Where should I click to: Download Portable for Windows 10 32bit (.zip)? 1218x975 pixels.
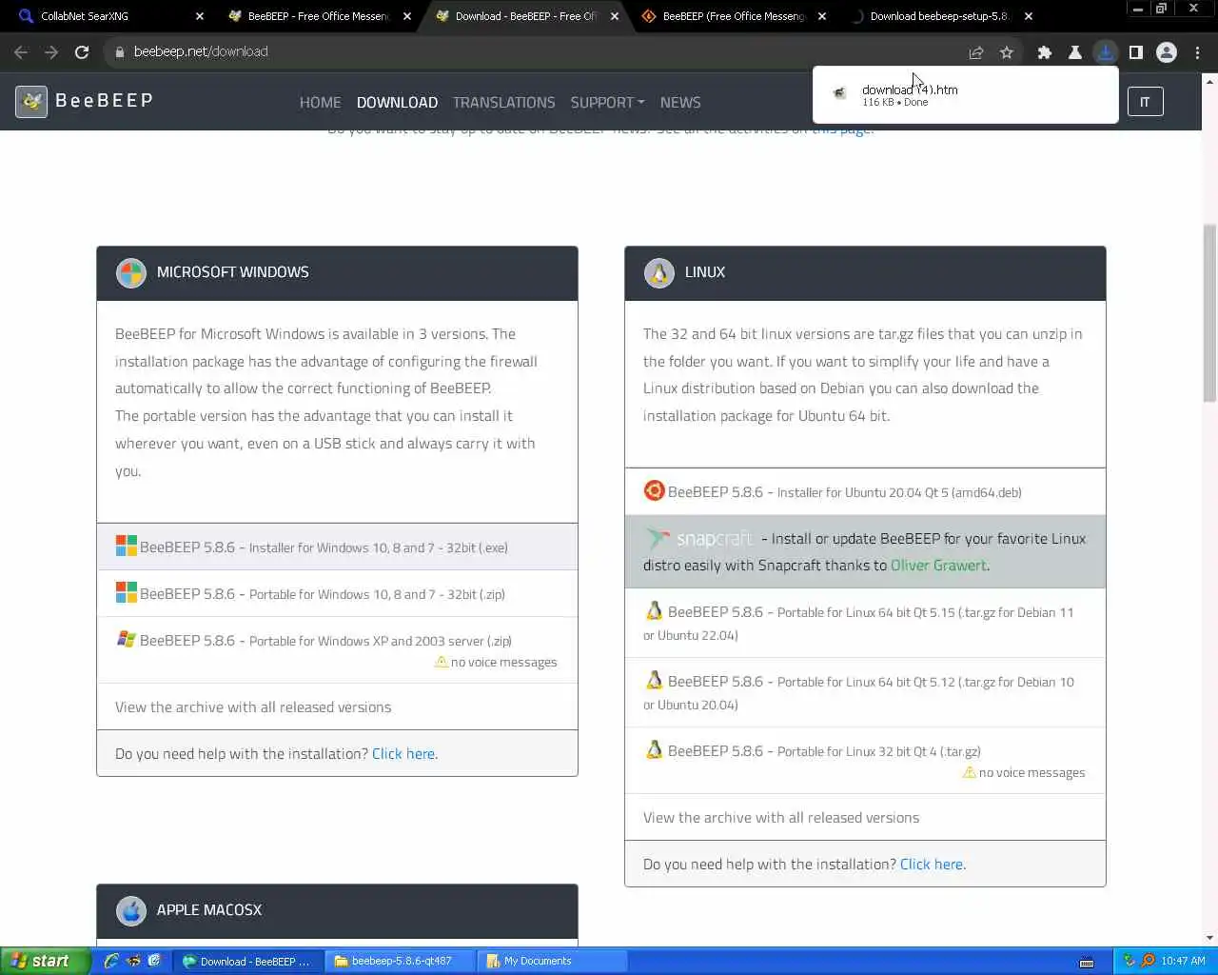click(337, 594)
